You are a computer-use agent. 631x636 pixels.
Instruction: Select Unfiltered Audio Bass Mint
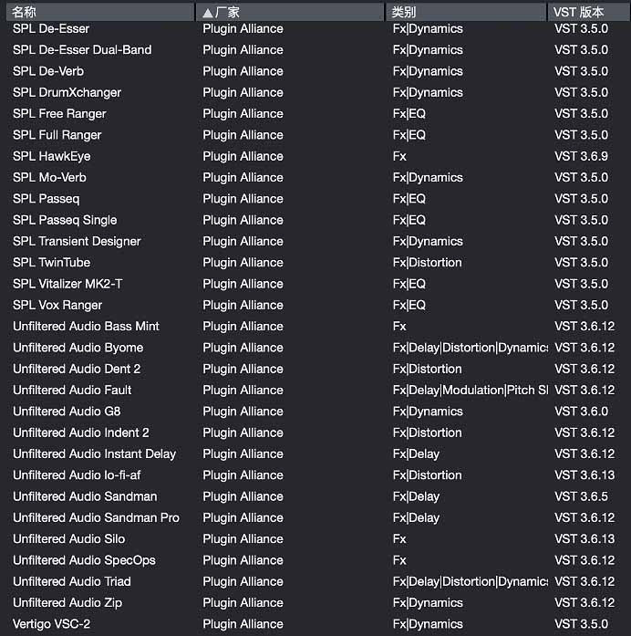point(315,327)
